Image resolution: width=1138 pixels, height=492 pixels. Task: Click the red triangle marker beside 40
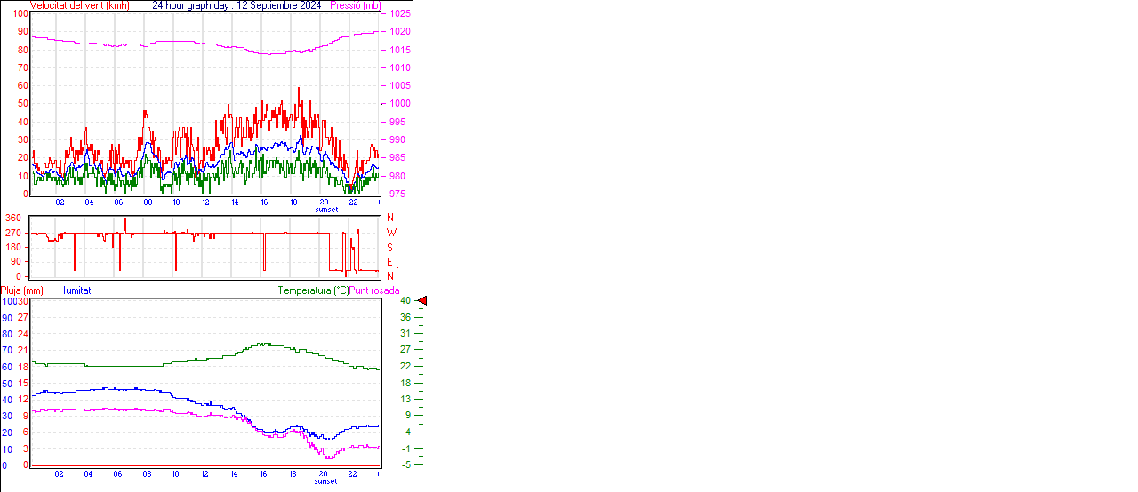pos(422,301)
